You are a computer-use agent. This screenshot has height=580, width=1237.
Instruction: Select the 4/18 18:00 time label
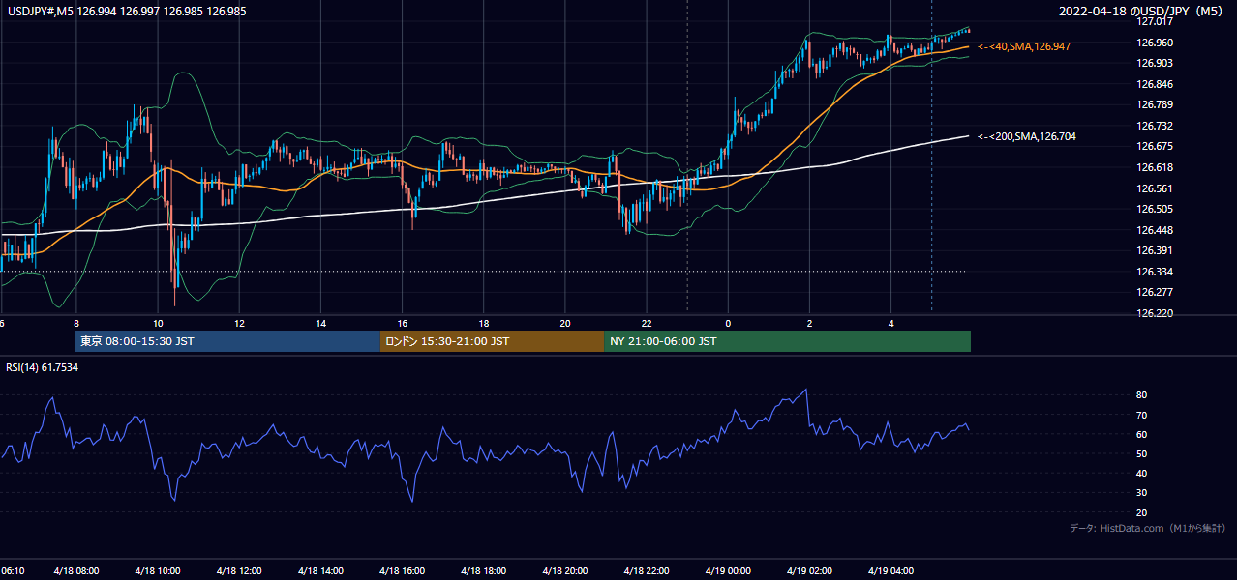pos(484,571)
